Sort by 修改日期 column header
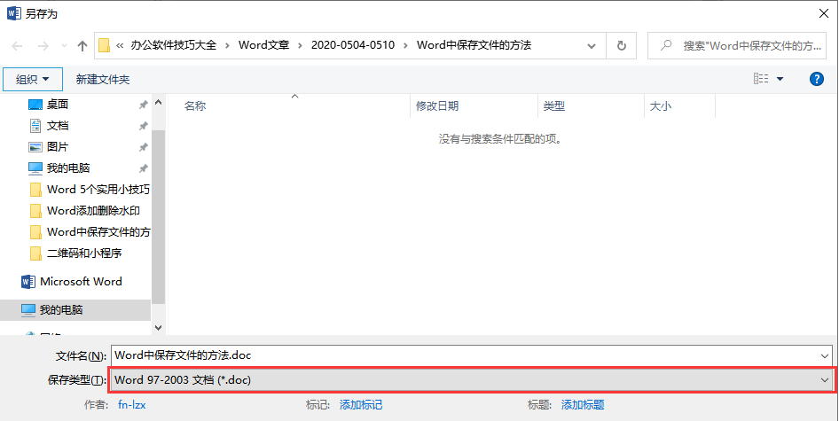Screen dimensions: 839x421 click(437, 106)
